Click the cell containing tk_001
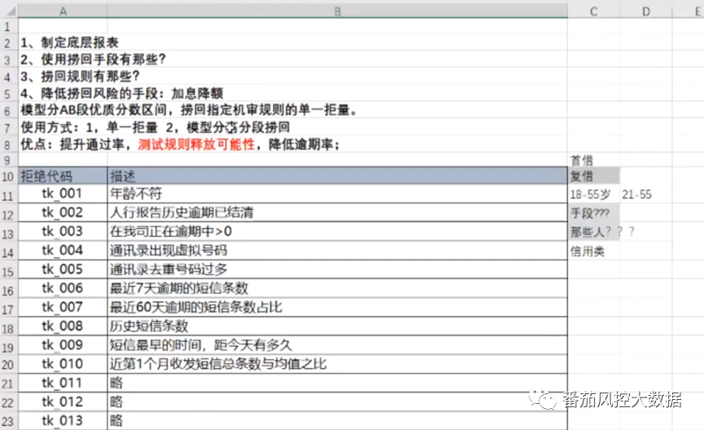This screenshot has width=704, height=430. pyautogui.click(x=63, y=195)
